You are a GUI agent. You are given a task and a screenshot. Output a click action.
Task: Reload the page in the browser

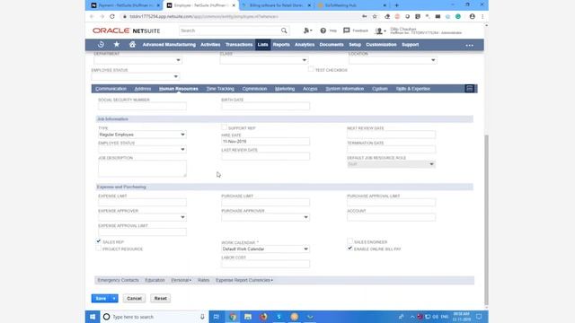click(112, 16)
